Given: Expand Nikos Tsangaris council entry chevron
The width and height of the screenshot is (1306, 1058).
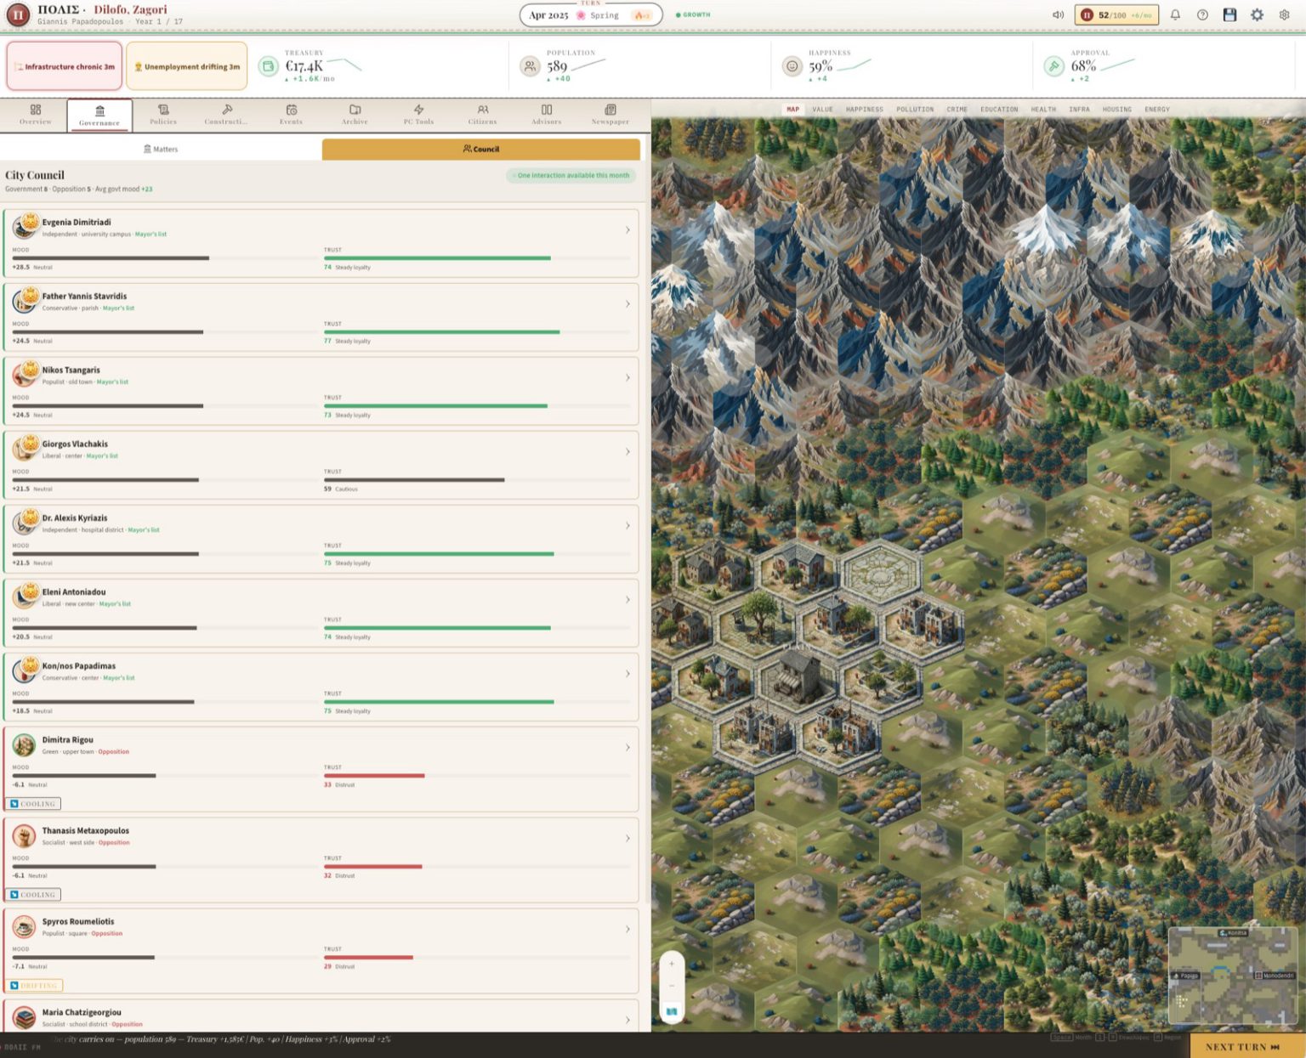Looking at the screenshot, I should point(627,378).
